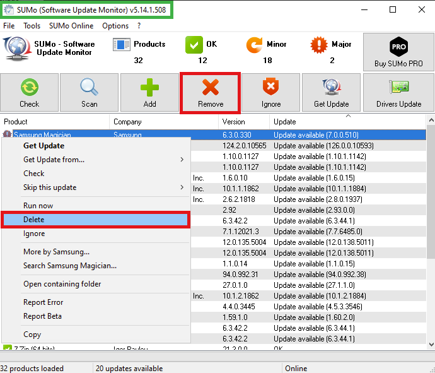Click the Get Update globe button
Image resolution: width=435 pixels, height=373 pixels.
click(x=331, y=93)
